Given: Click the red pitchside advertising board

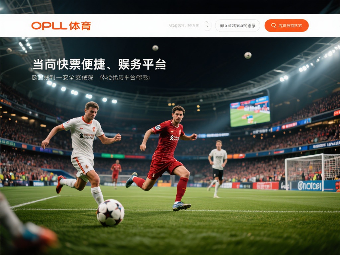Looking at the screenshot, I should click(x=265, y=186).
